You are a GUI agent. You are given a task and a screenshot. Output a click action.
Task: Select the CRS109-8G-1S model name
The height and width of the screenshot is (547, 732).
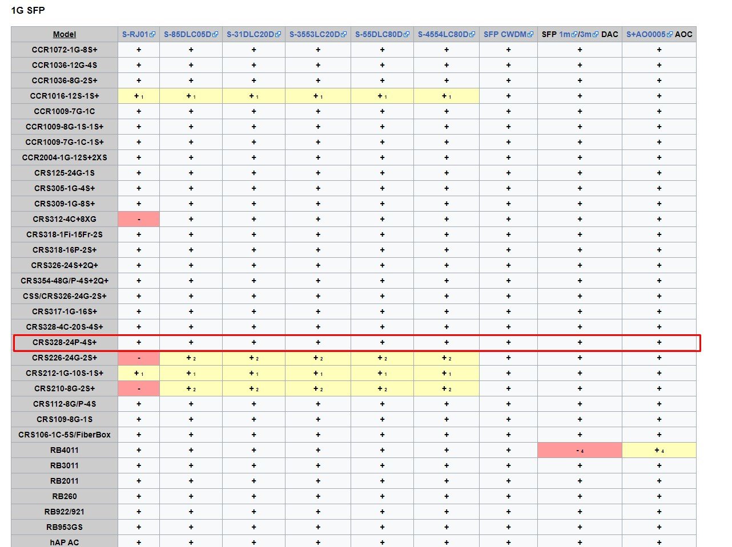pyautogui.click(x=65, y=419)
